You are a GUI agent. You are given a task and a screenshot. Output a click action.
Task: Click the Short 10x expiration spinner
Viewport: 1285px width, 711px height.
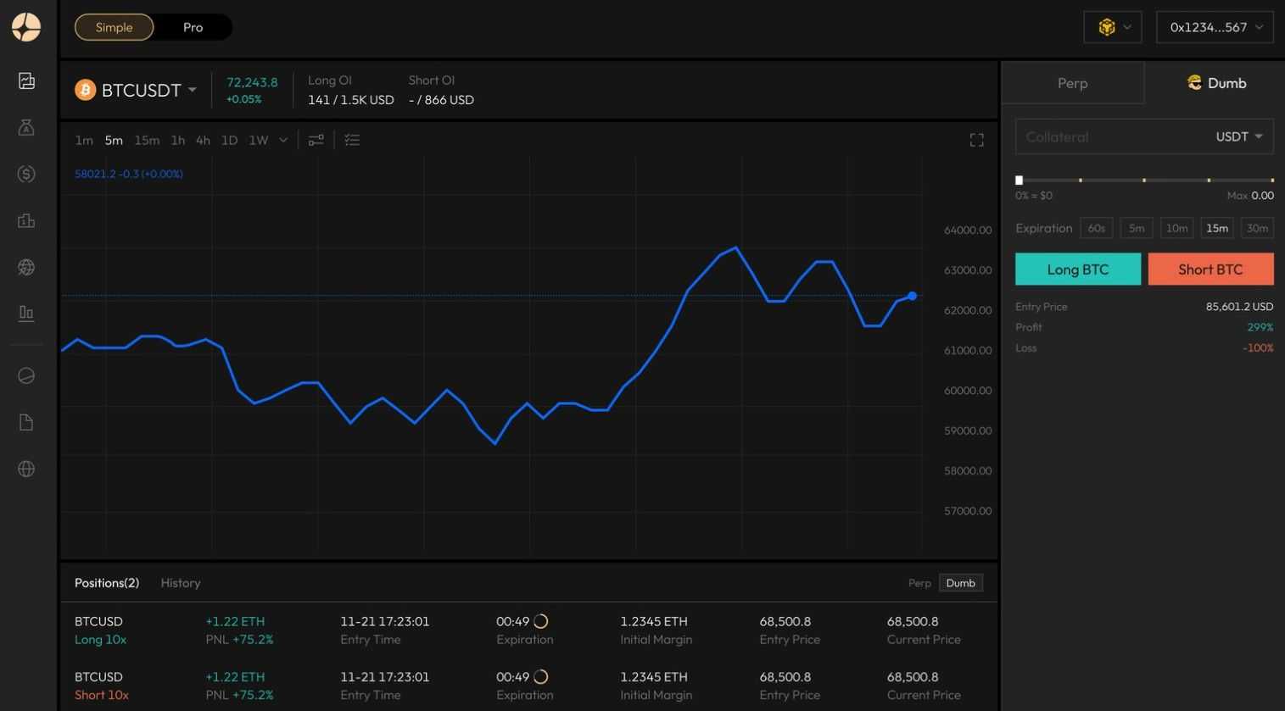tap(540, 677)
